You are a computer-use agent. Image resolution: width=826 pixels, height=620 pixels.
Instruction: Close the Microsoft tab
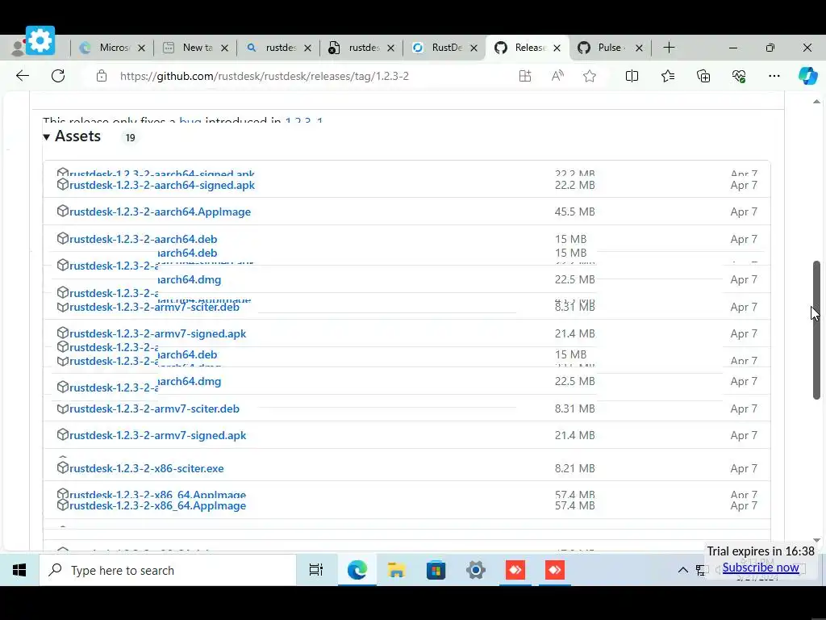pyautogui.click(x=141, y=48)
